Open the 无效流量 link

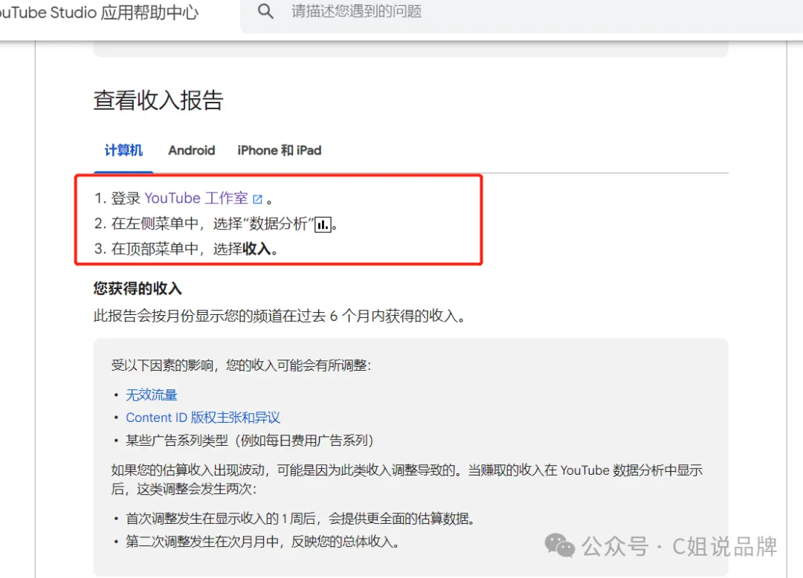click(x=152, y=395)
